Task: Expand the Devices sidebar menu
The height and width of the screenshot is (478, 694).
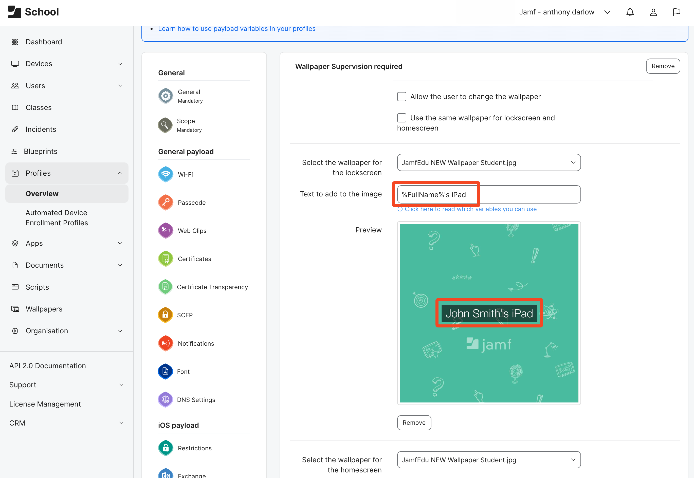Action: [x=67, y=64]
